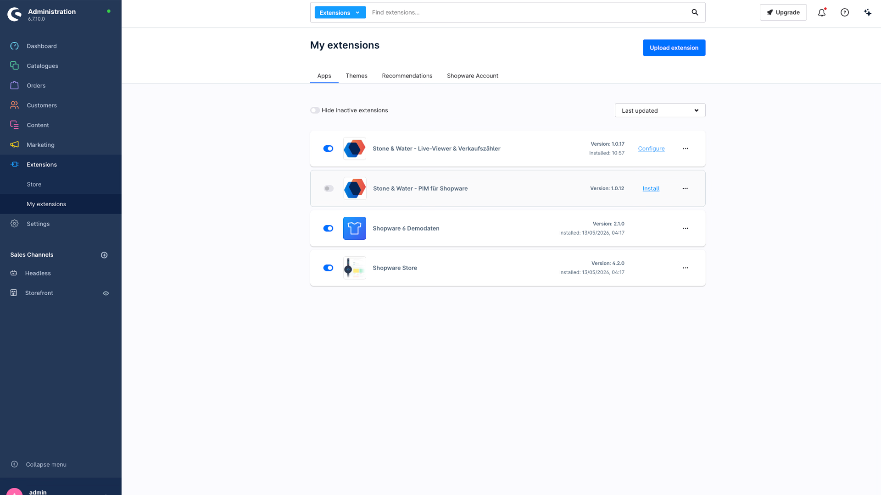Open the Shopware Account tab
The image size is (881, 495).
click(473, 76)
